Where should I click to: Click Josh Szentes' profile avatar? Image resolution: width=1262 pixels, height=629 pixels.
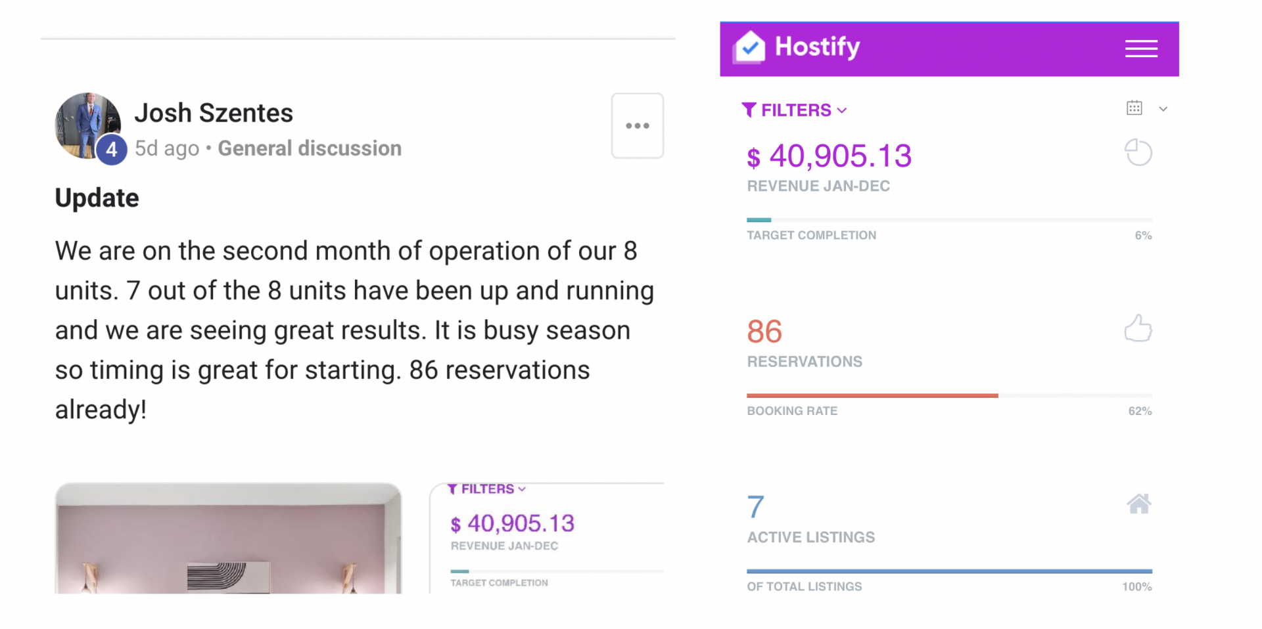pos(87,126)
